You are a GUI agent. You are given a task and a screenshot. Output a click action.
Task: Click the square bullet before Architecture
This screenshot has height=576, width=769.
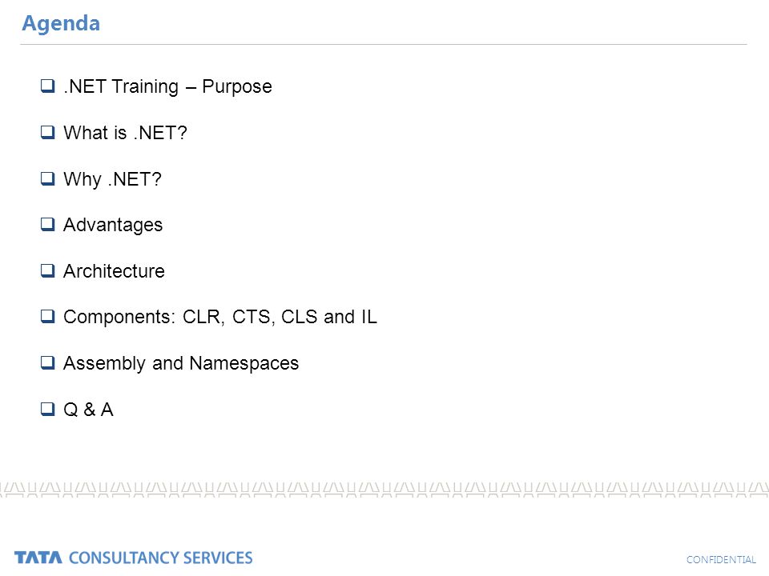[x=47, y=270]
